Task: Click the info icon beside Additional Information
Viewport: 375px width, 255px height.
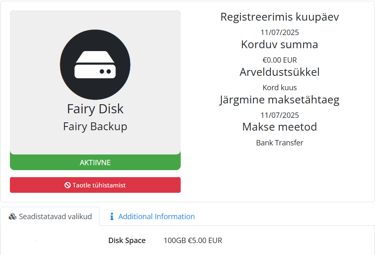Action: [112, 217]
